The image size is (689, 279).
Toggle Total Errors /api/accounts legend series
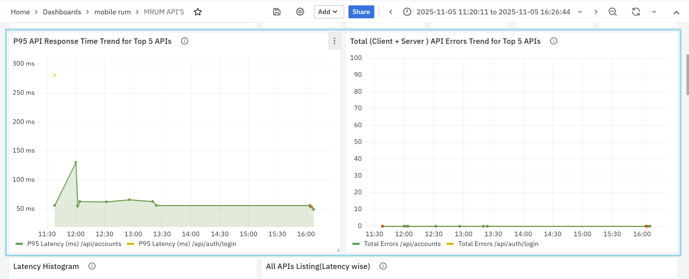[402, 244]
